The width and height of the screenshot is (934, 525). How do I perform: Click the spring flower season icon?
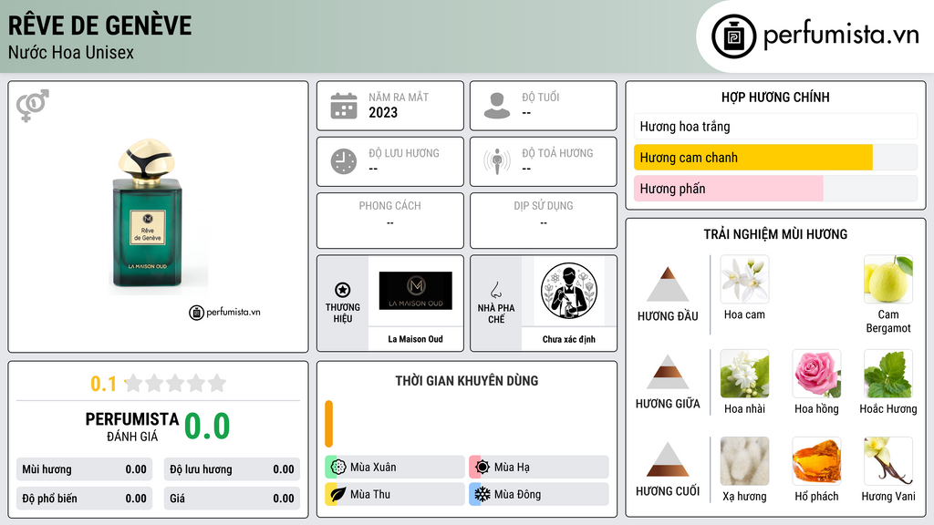338,468
